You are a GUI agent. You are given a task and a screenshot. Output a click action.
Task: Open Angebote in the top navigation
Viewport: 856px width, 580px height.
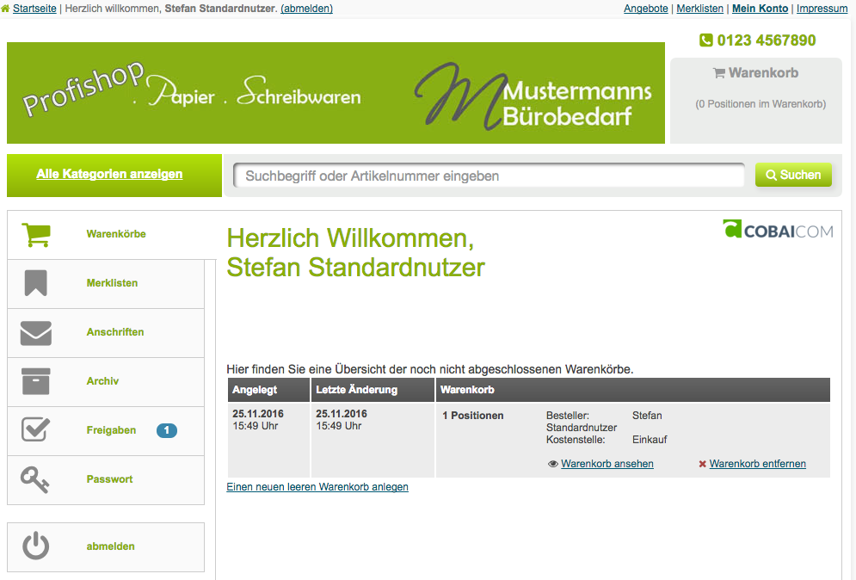coord(645,8)
